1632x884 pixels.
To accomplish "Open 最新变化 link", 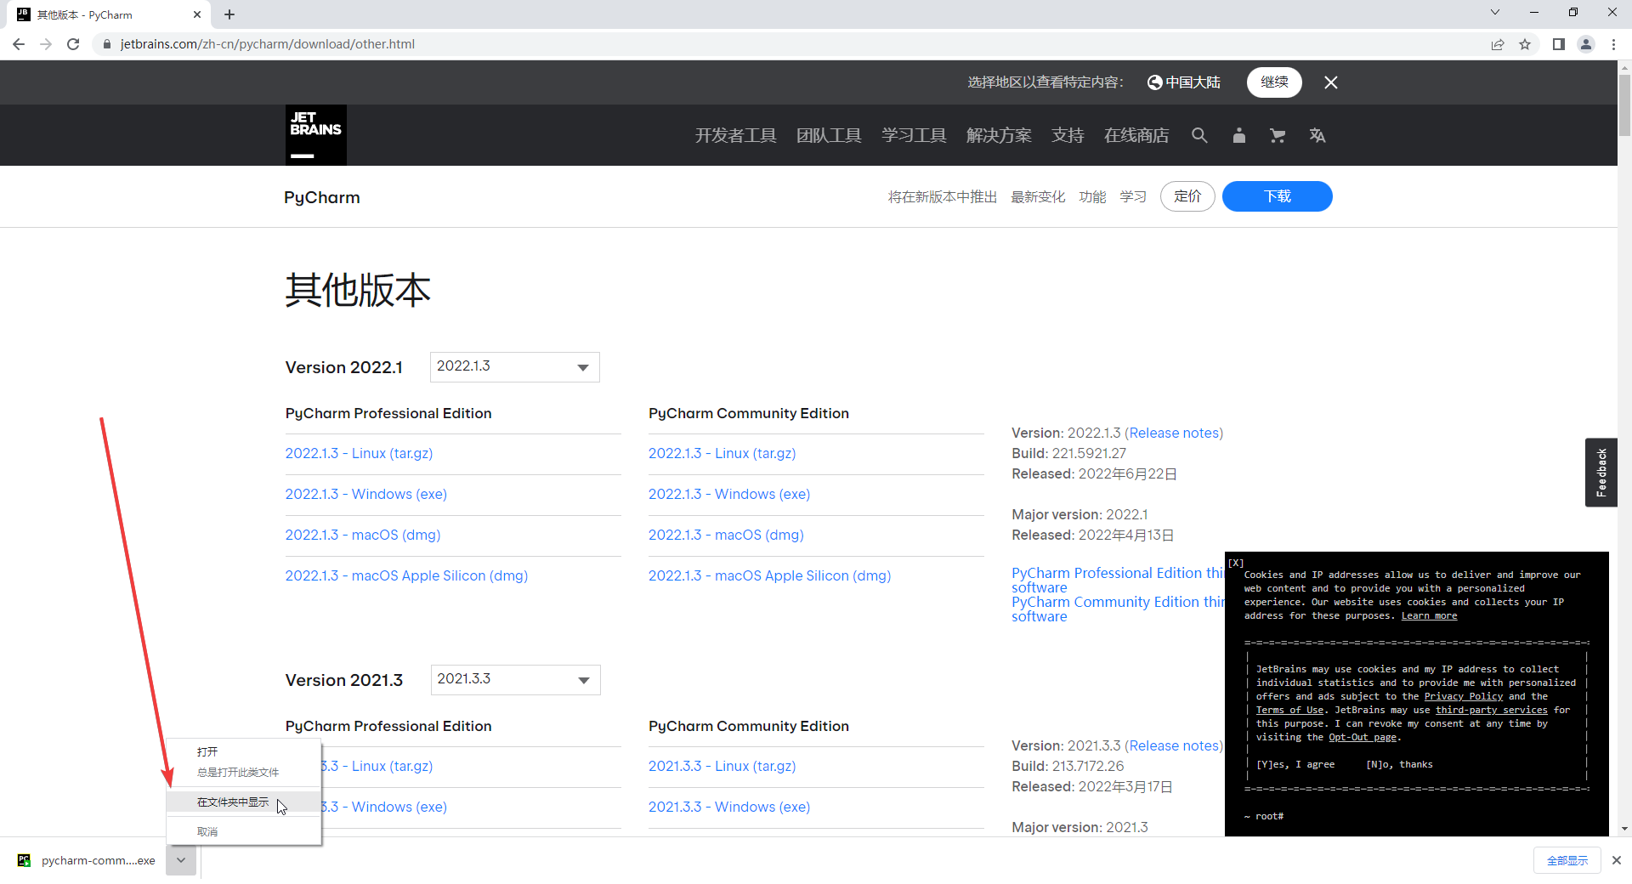I will click(1038, 197).
